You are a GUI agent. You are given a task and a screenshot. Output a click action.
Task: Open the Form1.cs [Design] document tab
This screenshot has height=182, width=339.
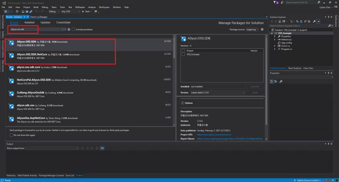38,17
